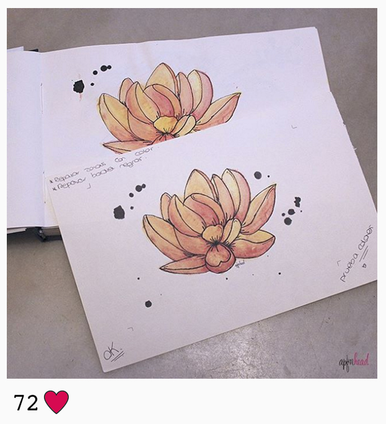386x424 pixels.
Task: Click the 72 likes count
Action: tap(26, 403)
